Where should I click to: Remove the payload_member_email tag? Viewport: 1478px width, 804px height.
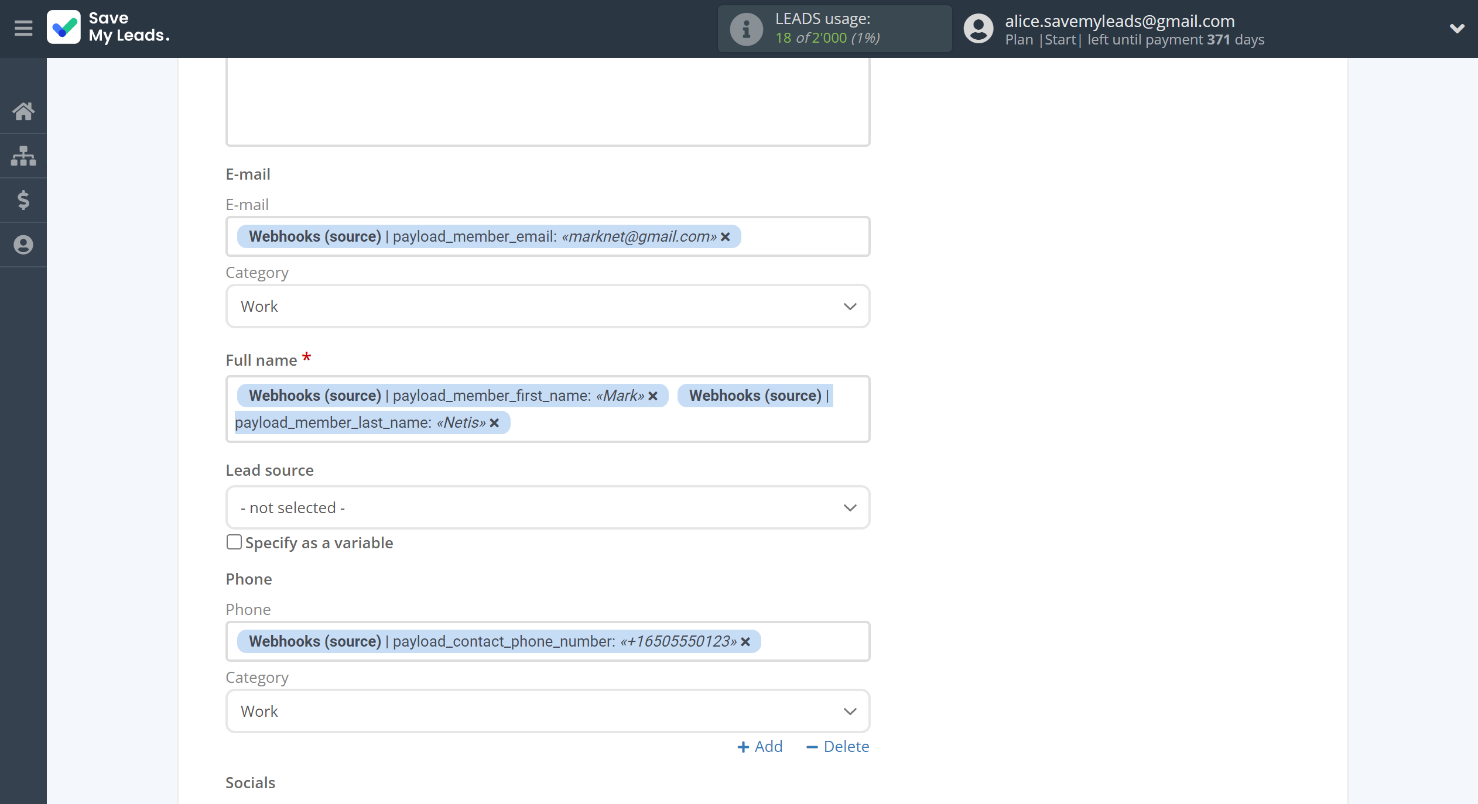(x=726, y=236)
